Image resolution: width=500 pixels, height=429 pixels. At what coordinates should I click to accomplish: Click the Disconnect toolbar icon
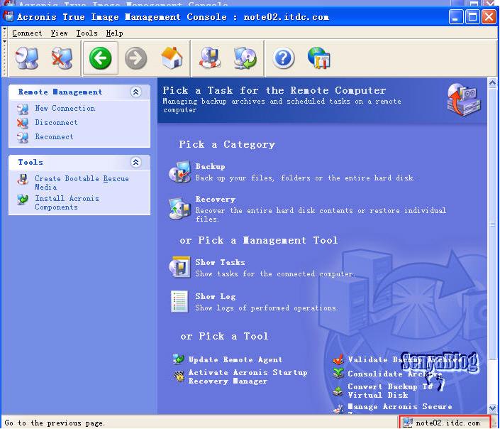pos(62,58)
